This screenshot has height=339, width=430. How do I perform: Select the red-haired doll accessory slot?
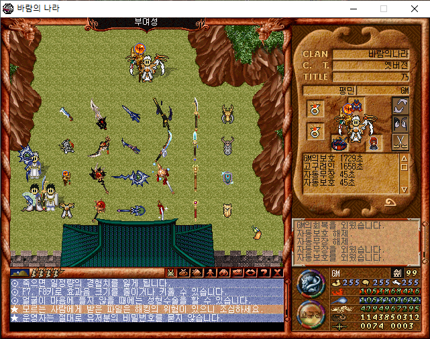pyautogui.click(x=374, y=143)
